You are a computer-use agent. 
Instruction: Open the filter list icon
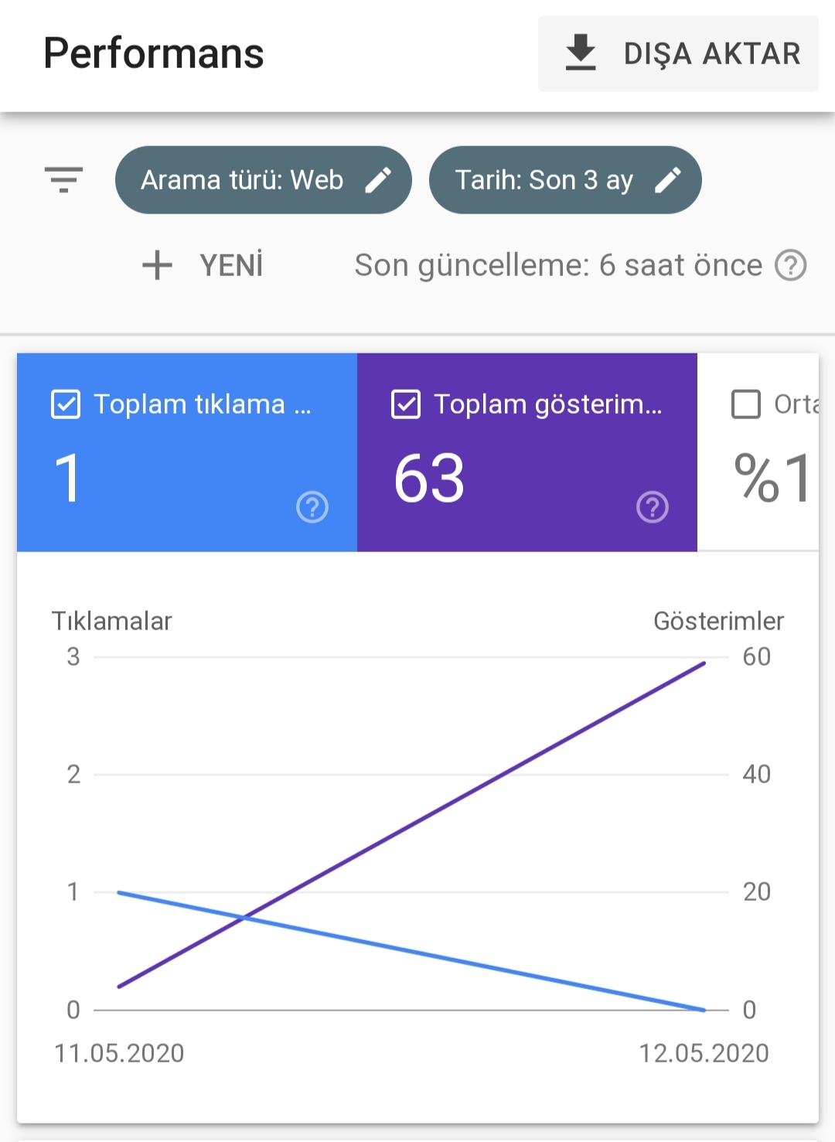click(x=63, y=179)
